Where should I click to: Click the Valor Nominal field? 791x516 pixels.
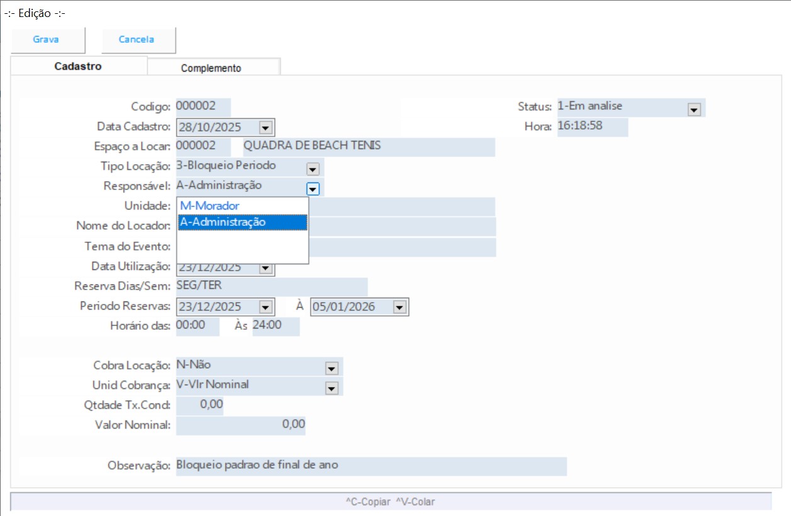tap(240, 425)
